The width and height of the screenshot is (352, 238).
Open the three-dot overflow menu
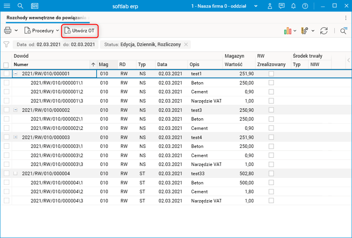tap(345, 18)
